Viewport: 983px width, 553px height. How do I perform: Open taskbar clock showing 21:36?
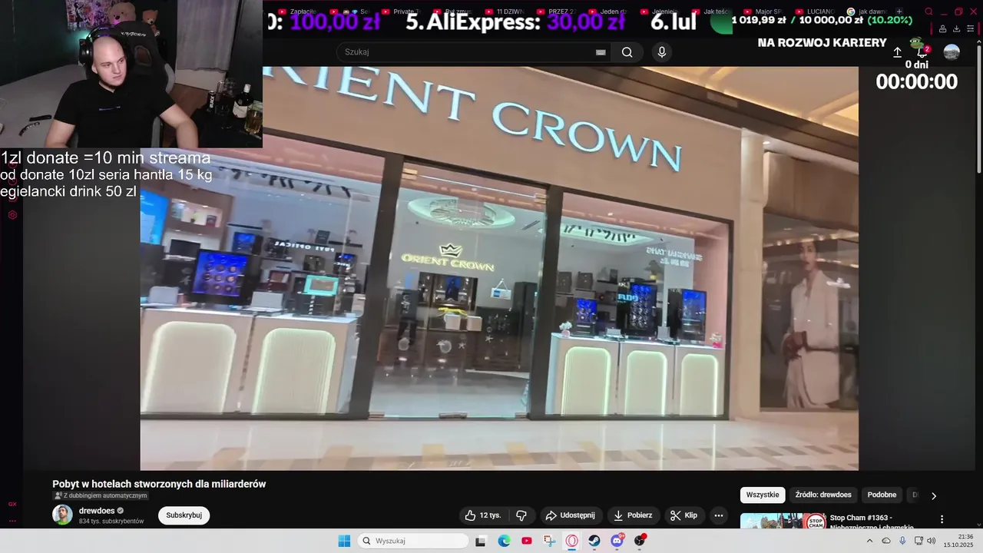point(959,541)
